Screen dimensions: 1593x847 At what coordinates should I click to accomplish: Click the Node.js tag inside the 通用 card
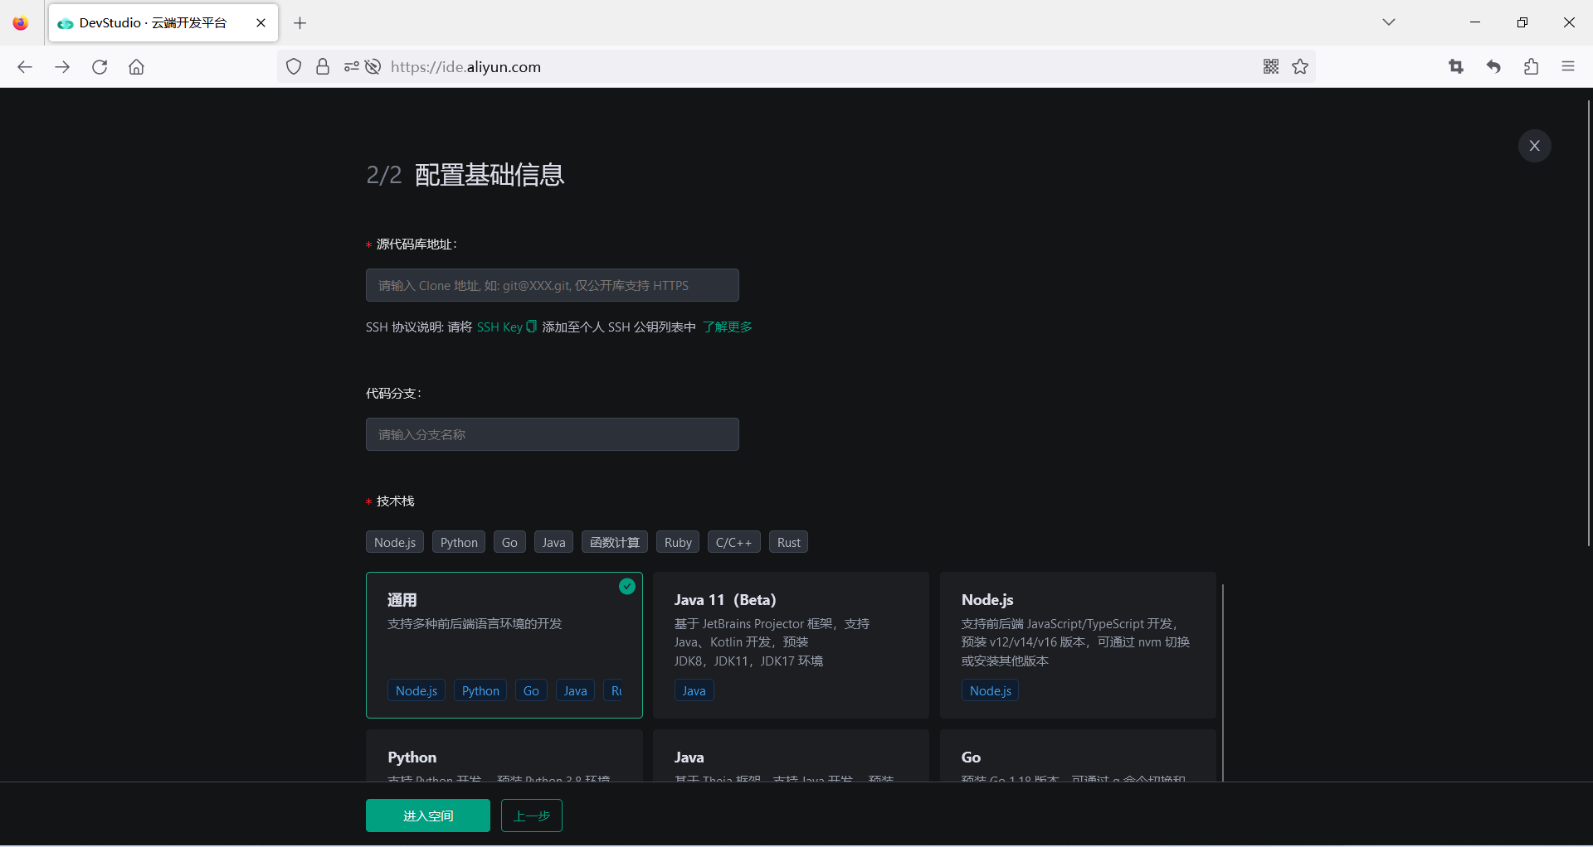(417, 690)
